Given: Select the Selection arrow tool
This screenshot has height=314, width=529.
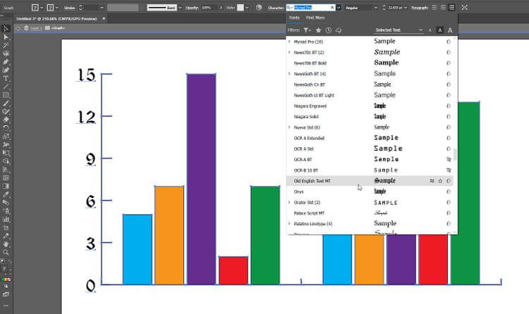Looking at the screenshot, I should coord(6,28).
